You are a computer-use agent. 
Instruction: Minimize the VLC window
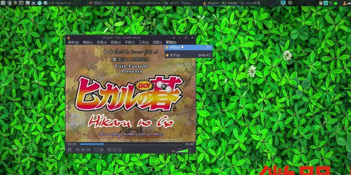(x=179, y=38)
